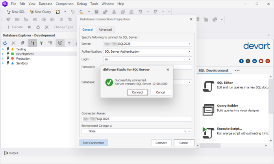The height and width of the screenshot is (164, 274).
Task: Expand the Production connection node
Action: coord(3,59)
